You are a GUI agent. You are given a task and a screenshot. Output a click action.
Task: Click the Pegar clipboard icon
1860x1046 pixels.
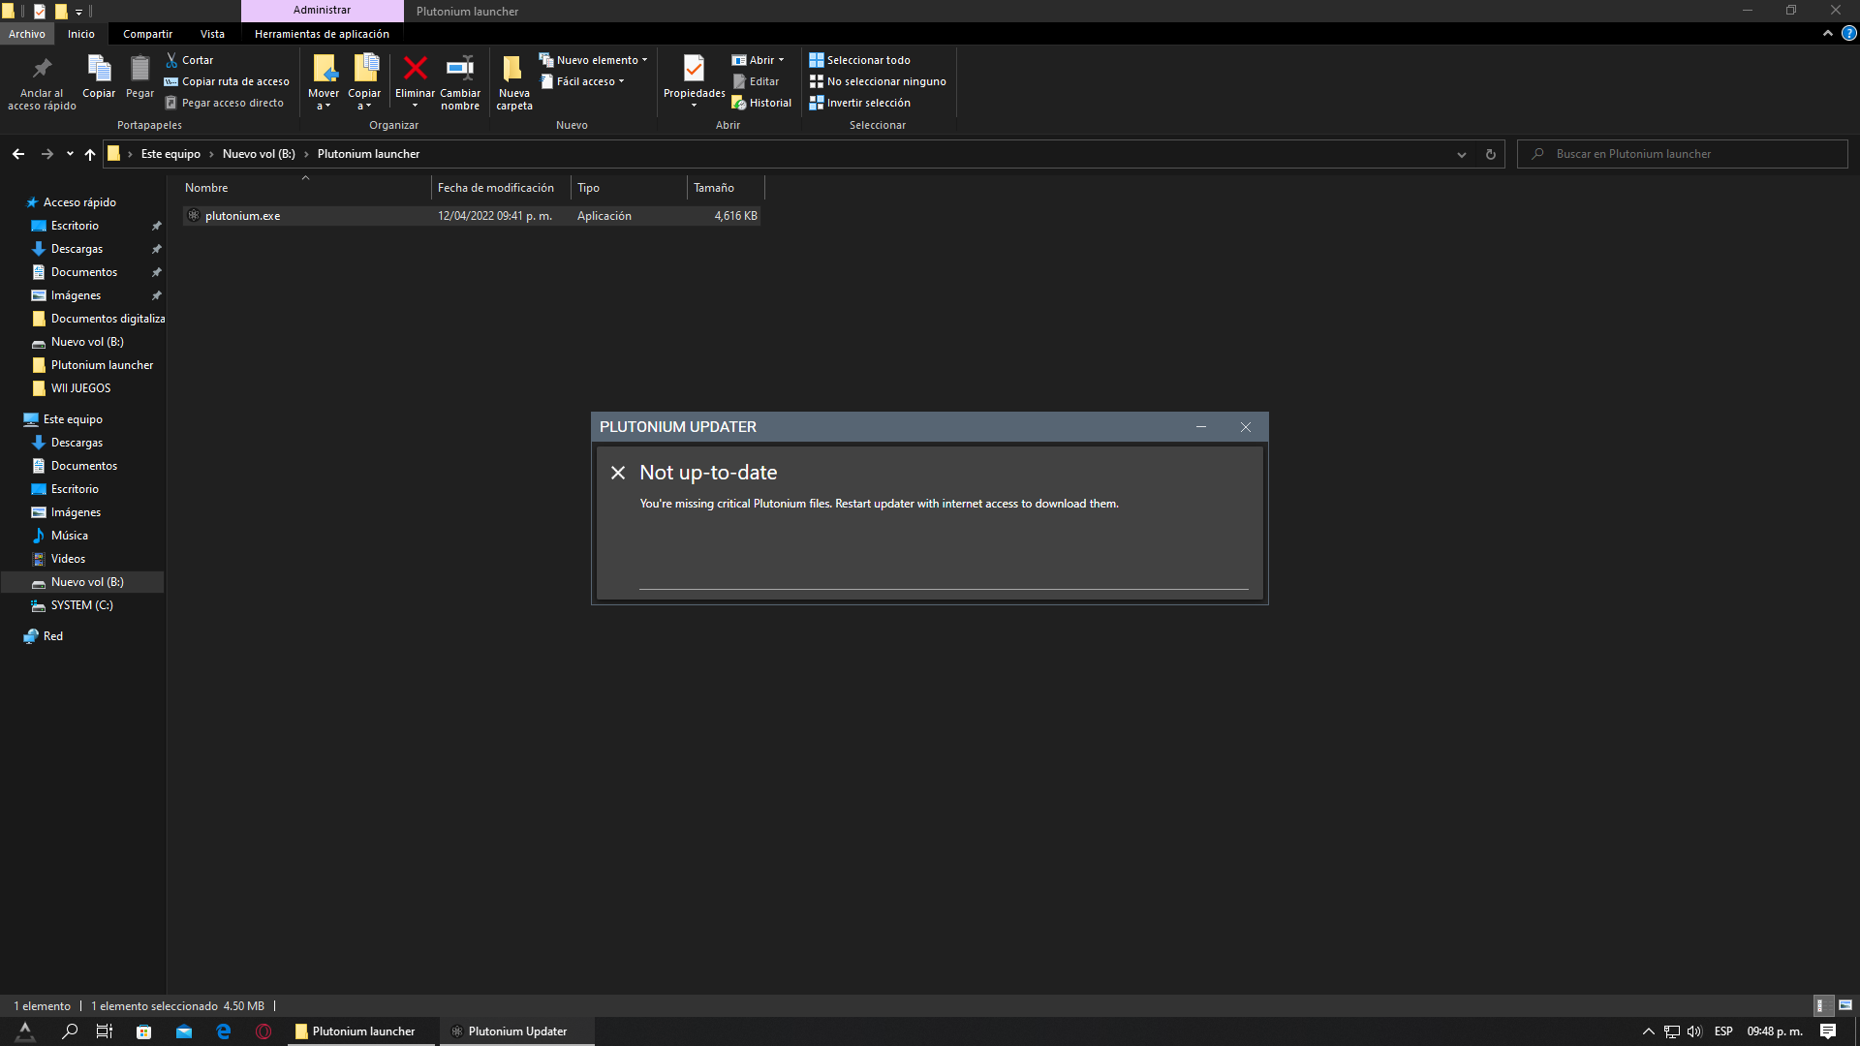click(140, 68)
